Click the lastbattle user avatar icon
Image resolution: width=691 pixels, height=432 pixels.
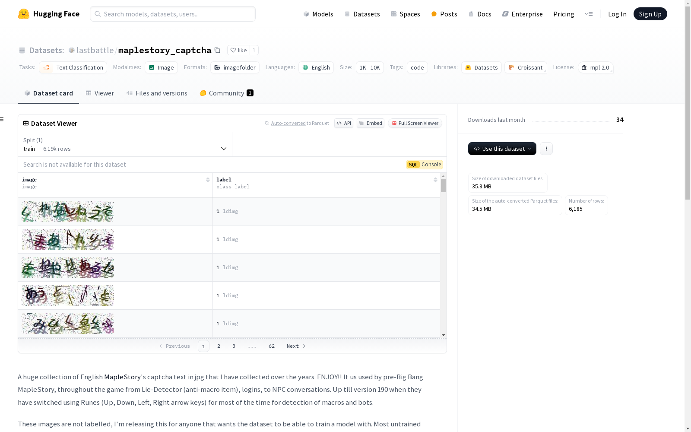pos(72,50)
